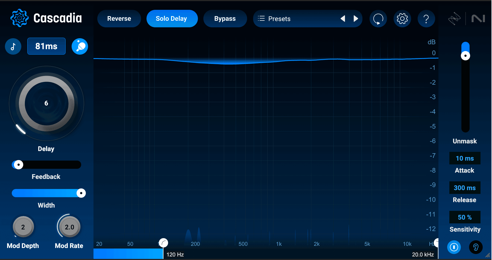
Task: Toggle the Reverse button
Action: pos(119,19)
